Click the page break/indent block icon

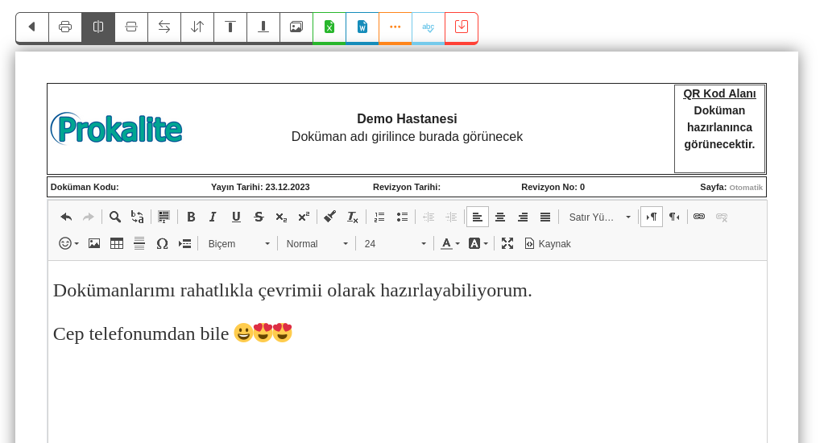(x=184, y=243)
